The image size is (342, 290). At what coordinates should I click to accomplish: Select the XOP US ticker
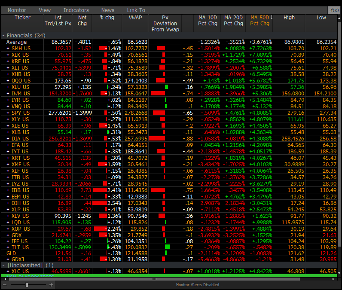[21, 229]
